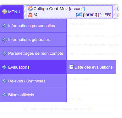The image size is (122, 118).
Task: Click the parent profile label
Action: click(x=89, y=15)
